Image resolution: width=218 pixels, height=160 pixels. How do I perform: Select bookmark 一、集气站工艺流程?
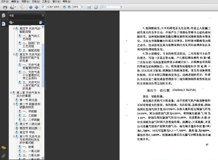coord(31,37)
